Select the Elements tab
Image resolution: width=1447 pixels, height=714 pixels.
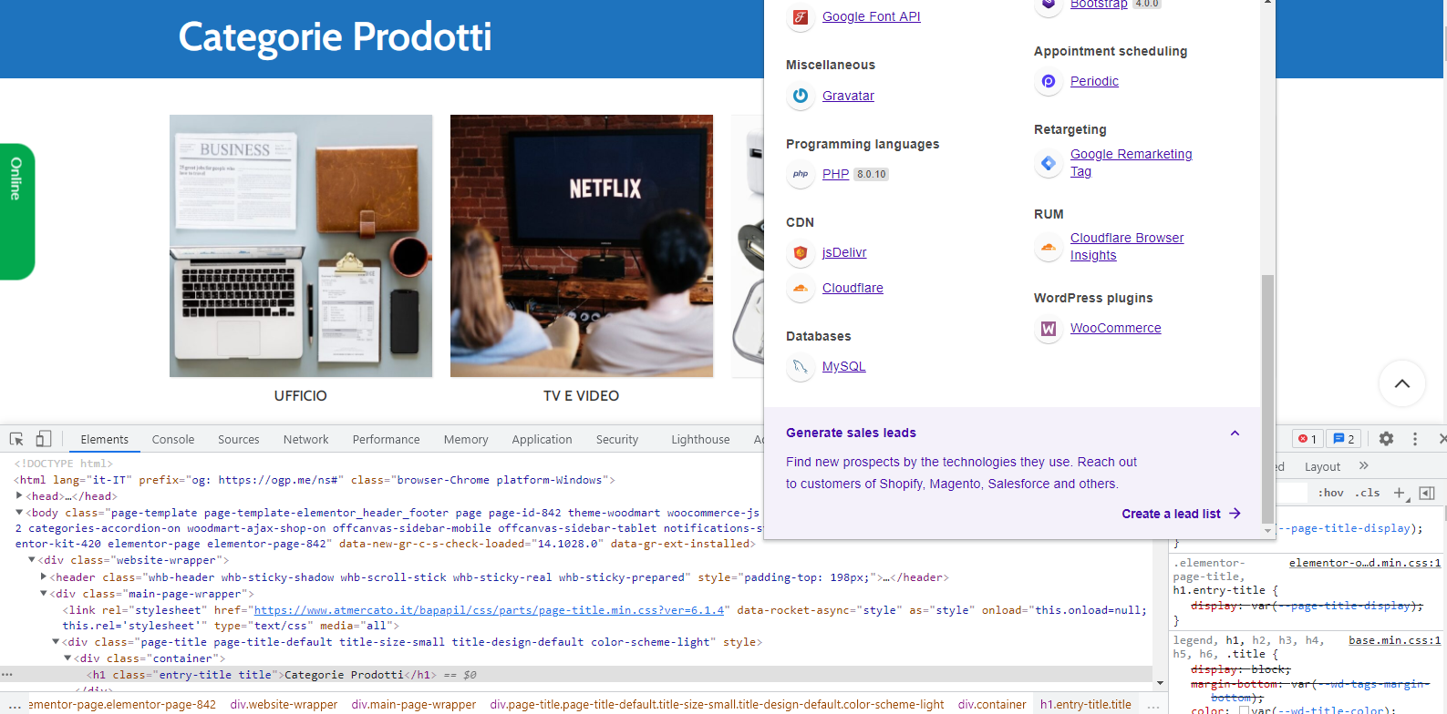click(105, 439)
